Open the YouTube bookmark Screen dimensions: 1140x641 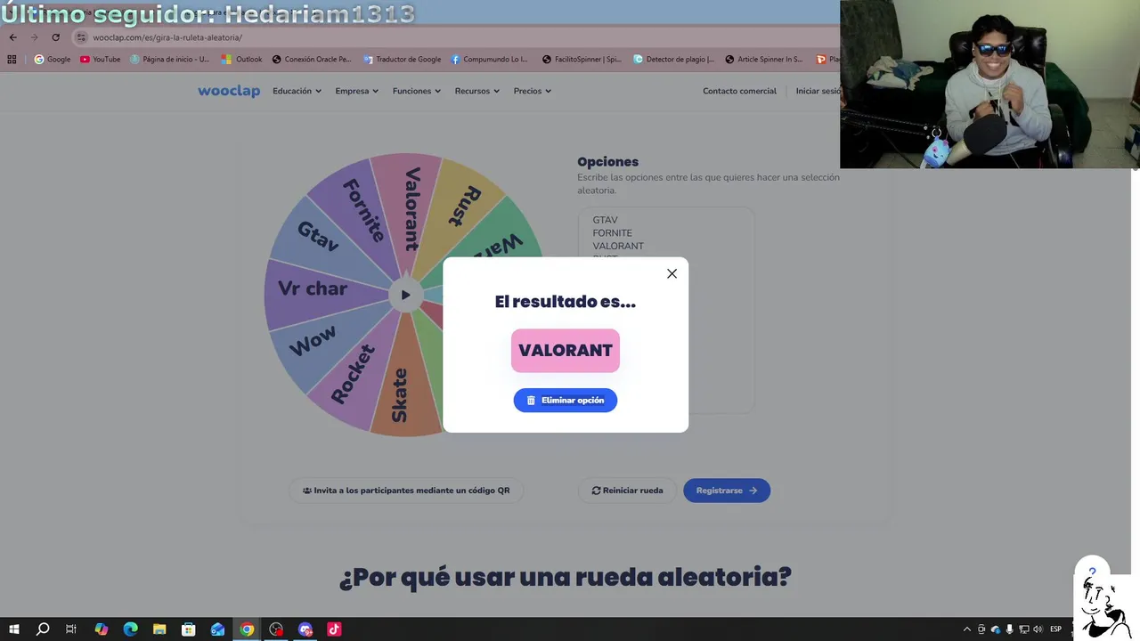pos(100,60)
